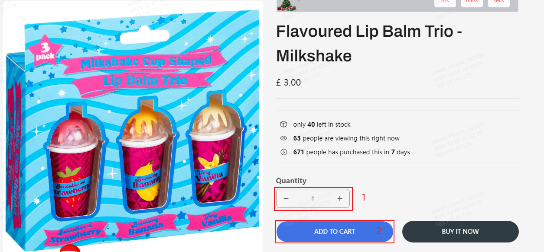This screenshot has width=544, height=252.
Task: Click the countdown secs box
Action: point(498,3)
